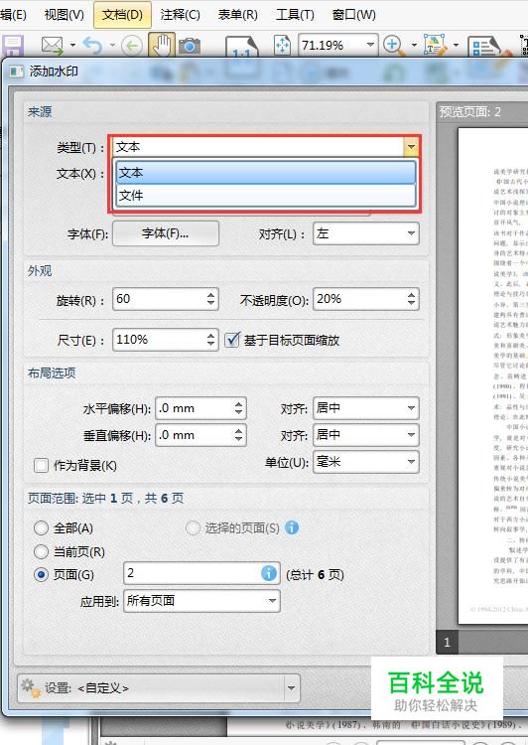Adjust 水平偏移(H) with stepper arrows
The image size is (528, 745).
pos(239,408)
